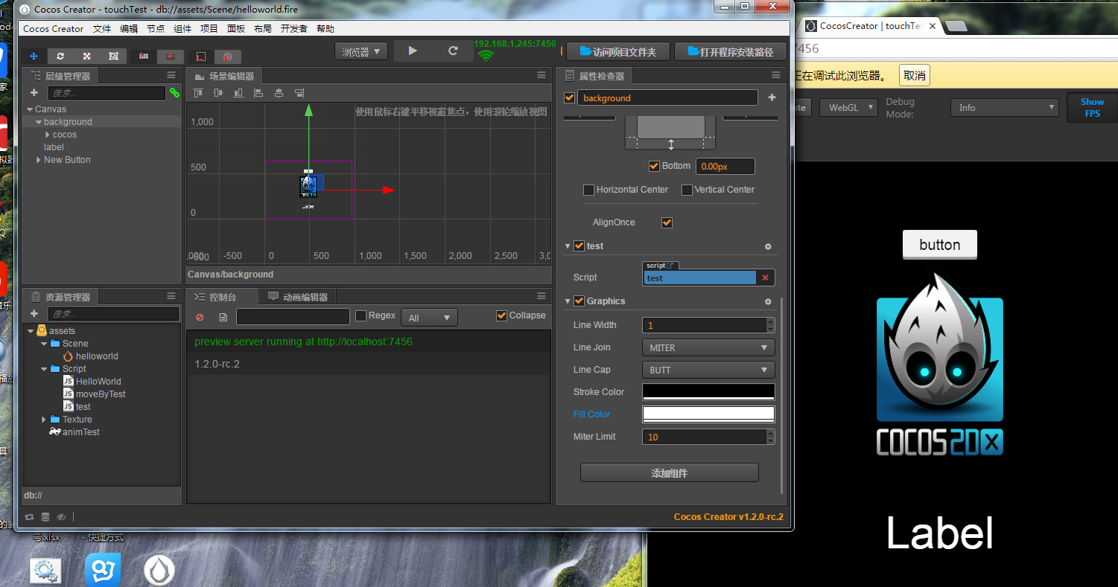This screenshot has height=587, width=1118.
Task: Disable the test component checkbox
Action: (579, 246)
